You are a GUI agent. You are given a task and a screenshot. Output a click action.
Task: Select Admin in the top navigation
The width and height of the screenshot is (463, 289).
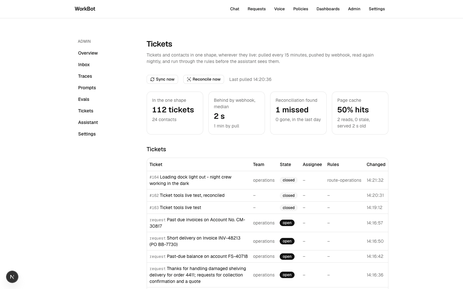click(354, 9)
